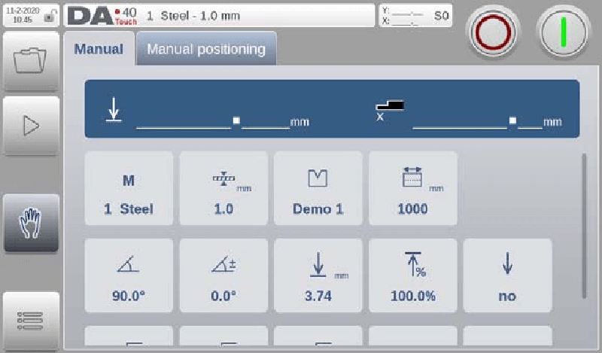Switch to the Manual positioning tab
Screen dimensions: 602x353
(205, 50)
